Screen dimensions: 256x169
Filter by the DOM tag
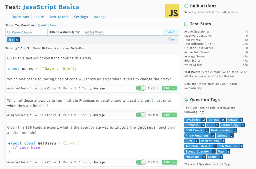(191, 141)
